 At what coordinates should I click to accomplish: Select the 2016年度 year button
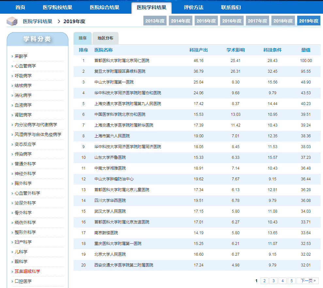pos(232,20)
